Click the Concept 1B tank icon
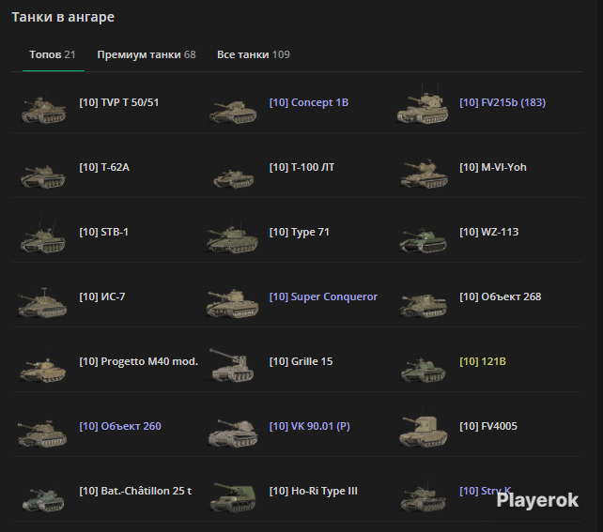This screenshot has width=603, height=532. [x=233, y=111]
